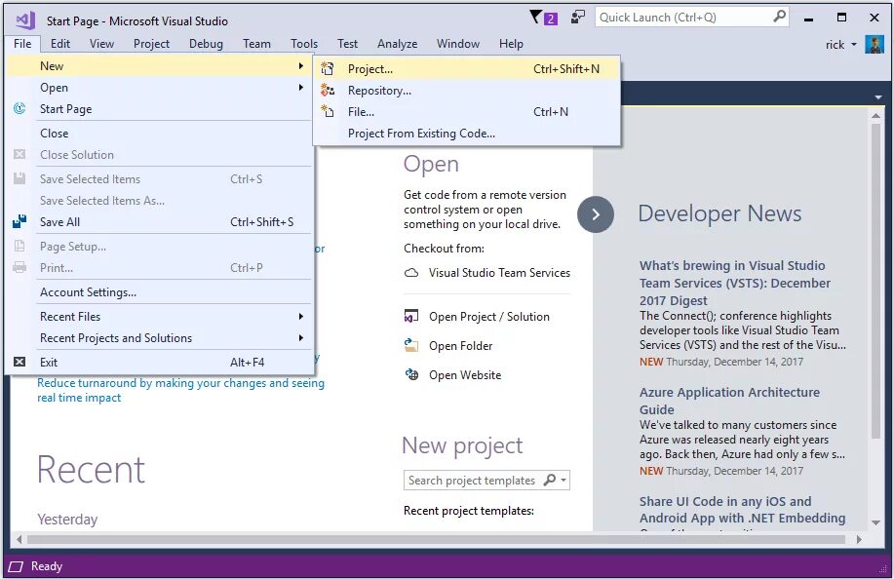Expand Recent Projects and Solutions submenu
The width and height of the screenshot is (894, 579).
(300, 338)
